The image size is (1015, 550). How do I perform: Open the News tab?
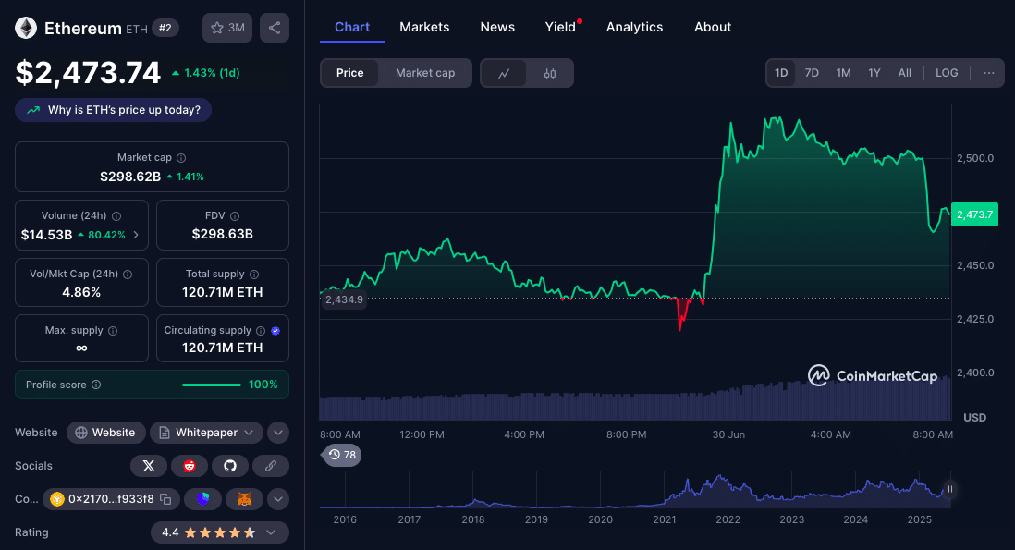click(497, 27)
